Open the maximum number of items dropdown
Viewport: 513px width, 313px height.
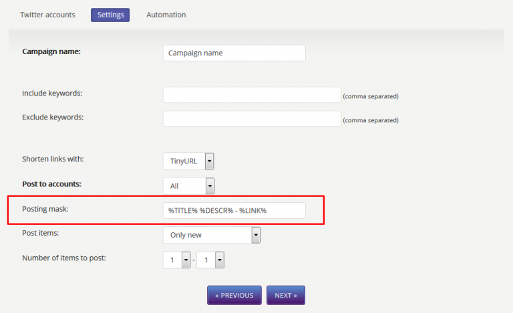(x=210, y=260)
